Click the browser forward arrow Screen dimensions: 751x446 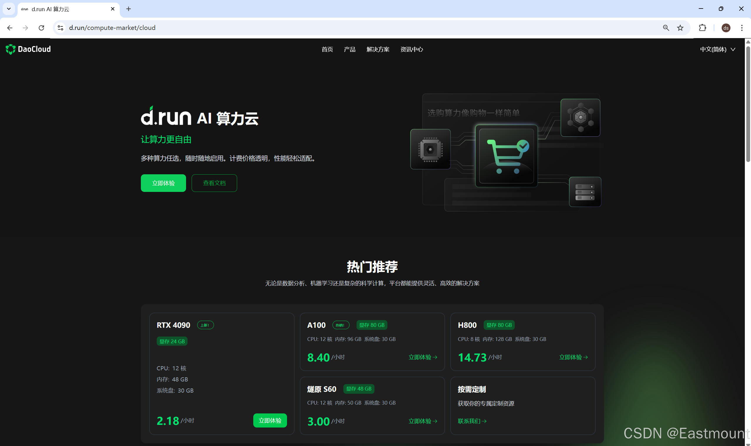[x=26, y=28]
